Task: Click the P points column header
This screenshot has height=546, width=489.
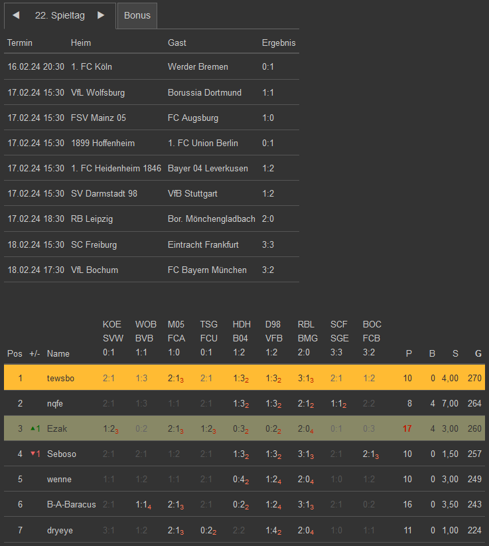Action: 409,353
